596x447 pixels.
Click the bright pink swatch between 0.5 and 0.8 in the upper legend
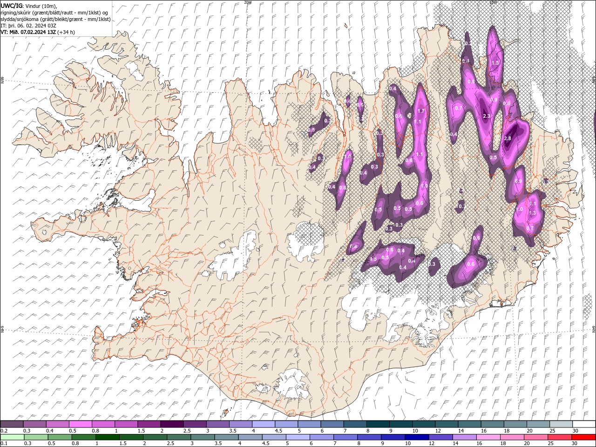[80, 424]
